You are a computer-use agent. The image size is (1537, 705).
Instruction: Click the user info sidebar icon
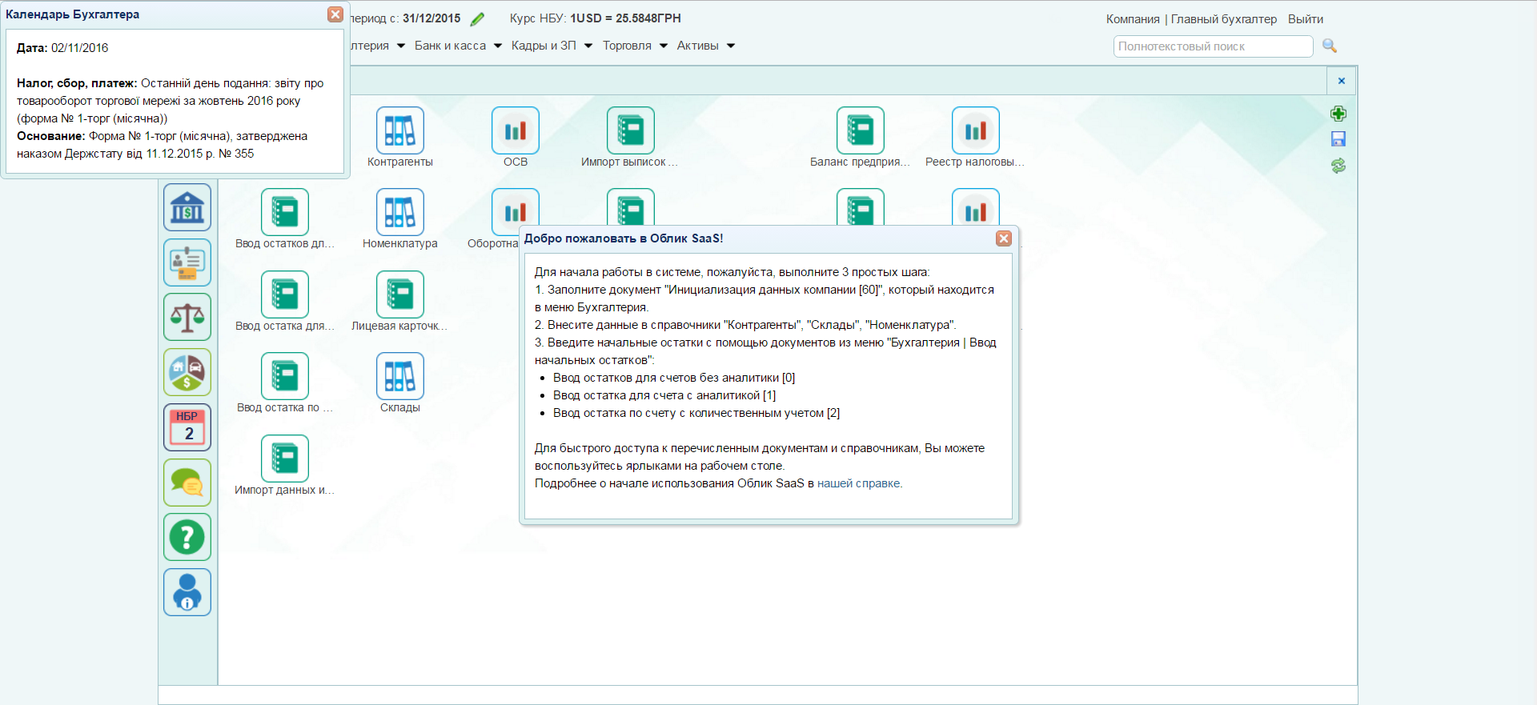click(187, 592)
